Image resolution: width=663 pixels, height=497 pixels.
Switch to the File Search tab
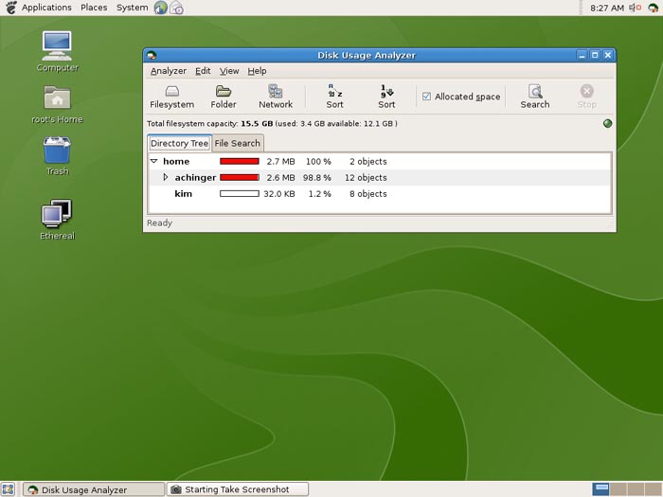(237, 143)
